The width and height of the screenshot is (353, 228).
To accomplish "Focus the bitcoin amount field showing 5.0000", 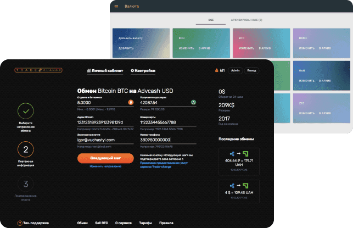I will pos(105,103).
